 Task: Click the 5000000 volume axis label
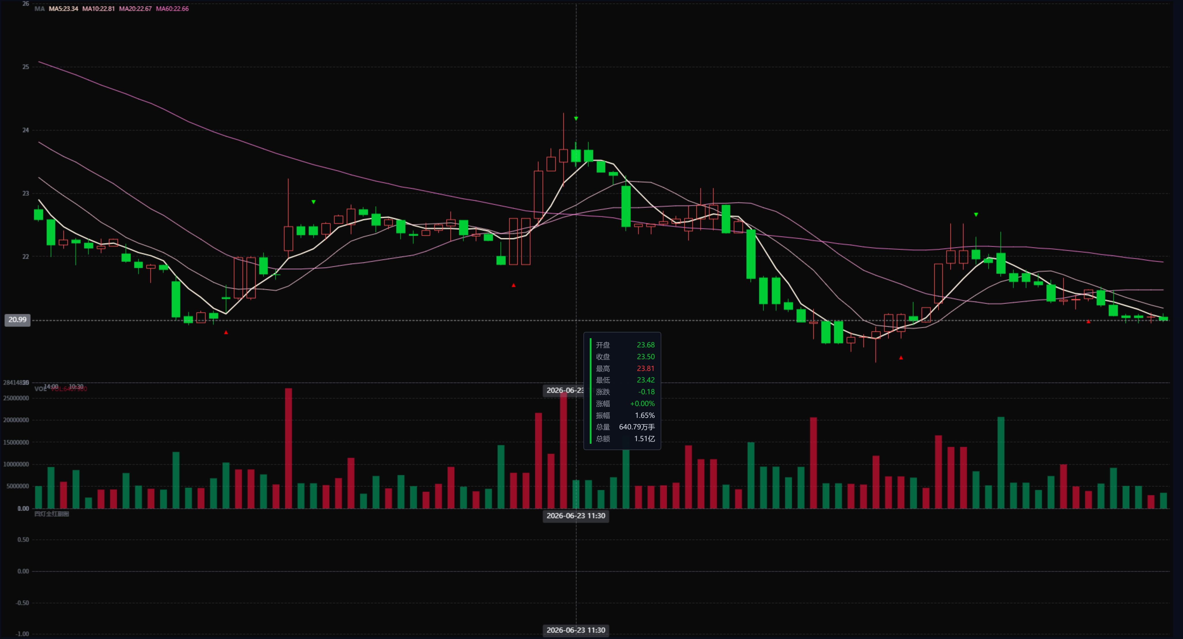coord(18,486)
